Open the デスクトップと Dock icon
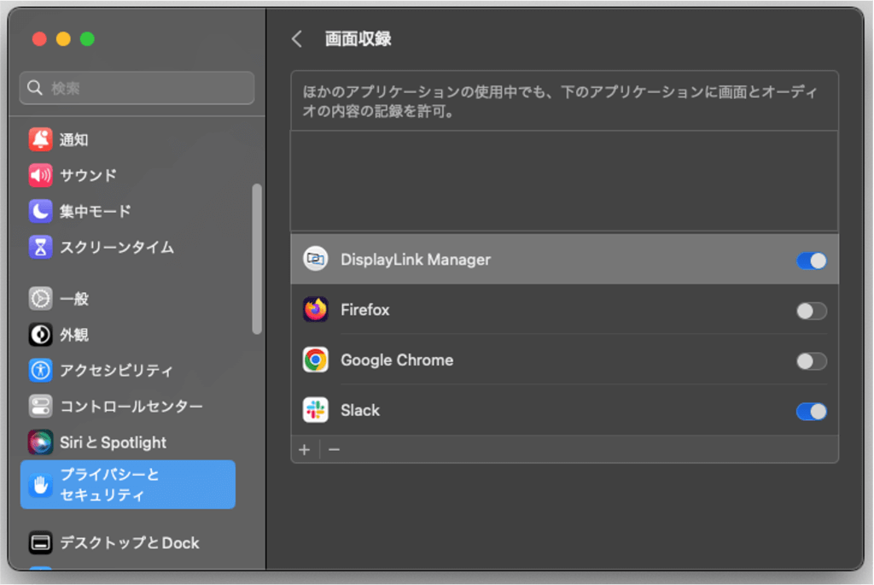This screenshot has height=585, width=874. click(x=39, y=542)
